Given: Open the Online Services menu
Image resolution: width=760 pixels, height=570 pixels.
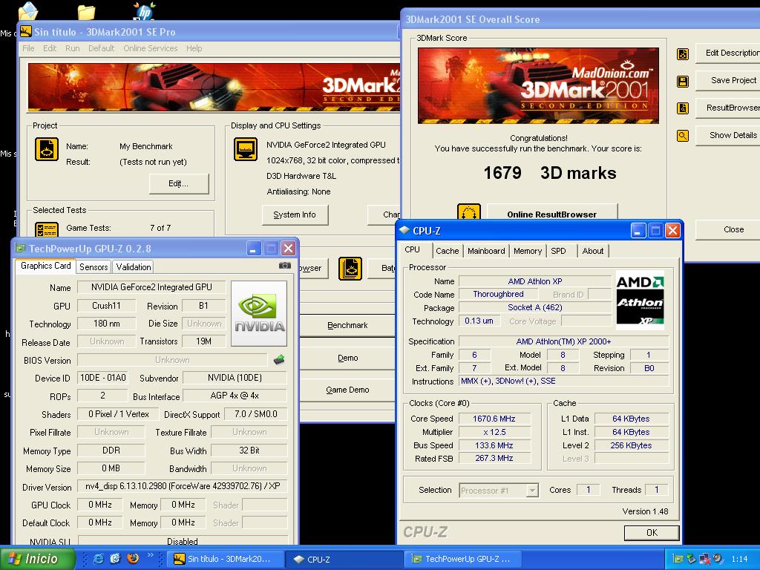Looking at the screenshot, I should (150, 48).
